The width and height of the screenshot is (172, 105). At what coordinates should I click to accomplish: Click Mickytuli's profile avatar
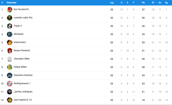pos(10,34)
